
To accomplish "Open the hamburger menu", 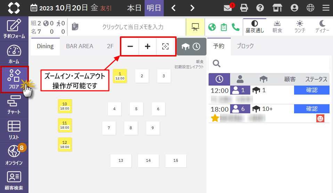I will 326,8.
